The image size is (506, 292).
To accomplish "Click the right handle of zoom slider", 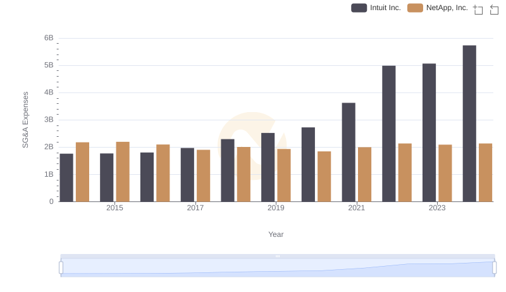I will coord(494,268).
